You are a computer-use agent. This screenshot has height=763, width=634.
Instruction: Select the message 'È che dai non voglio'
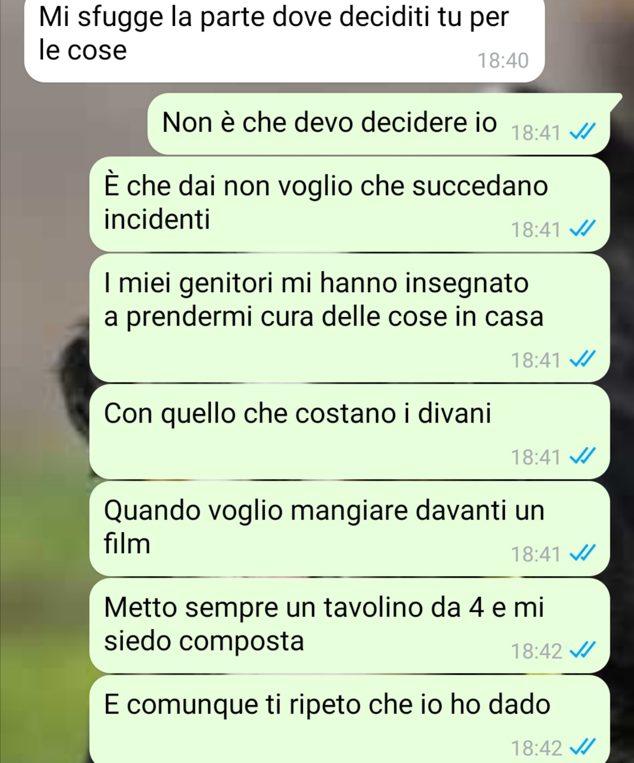coord(349,204)
